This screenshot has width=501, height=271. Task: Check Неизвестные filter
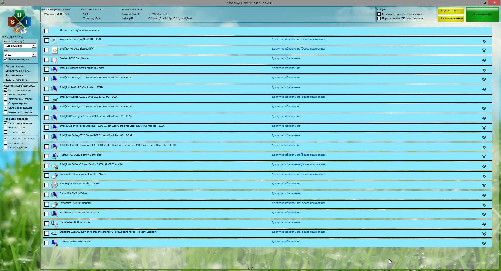5,128
